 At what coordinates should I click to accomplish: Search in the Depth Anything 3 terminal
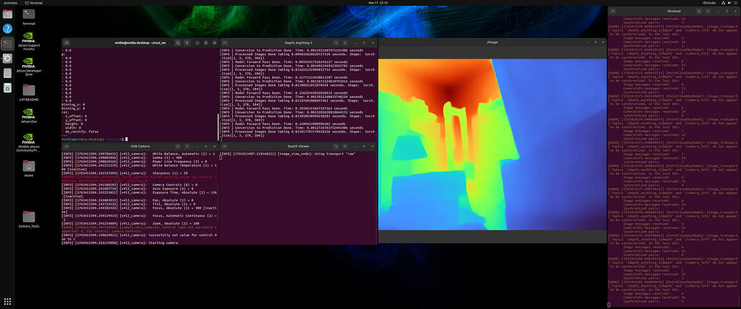pyautogui.click(x=336, y=42)
